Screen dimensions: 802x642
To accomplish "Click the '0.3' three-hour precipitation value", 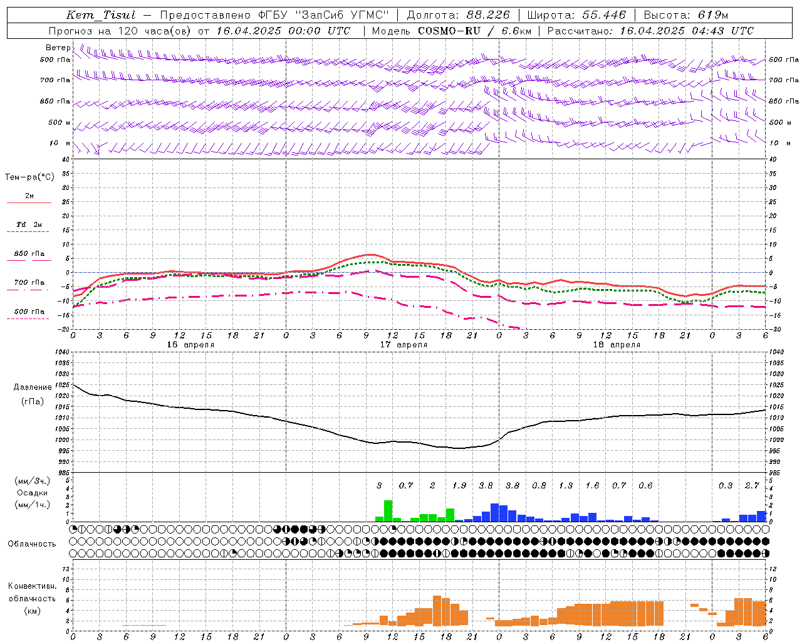I will 726,485.
